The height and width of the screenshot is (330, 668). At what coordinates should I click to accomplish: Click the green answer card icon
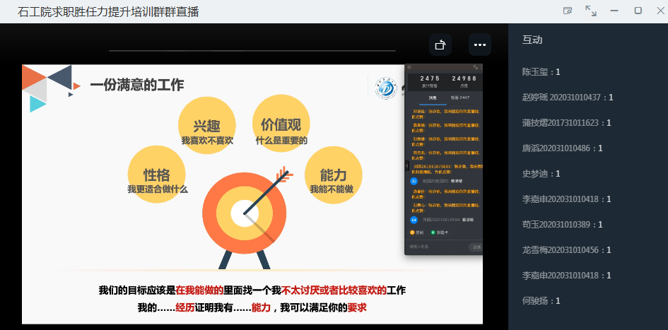pos(433,232)
